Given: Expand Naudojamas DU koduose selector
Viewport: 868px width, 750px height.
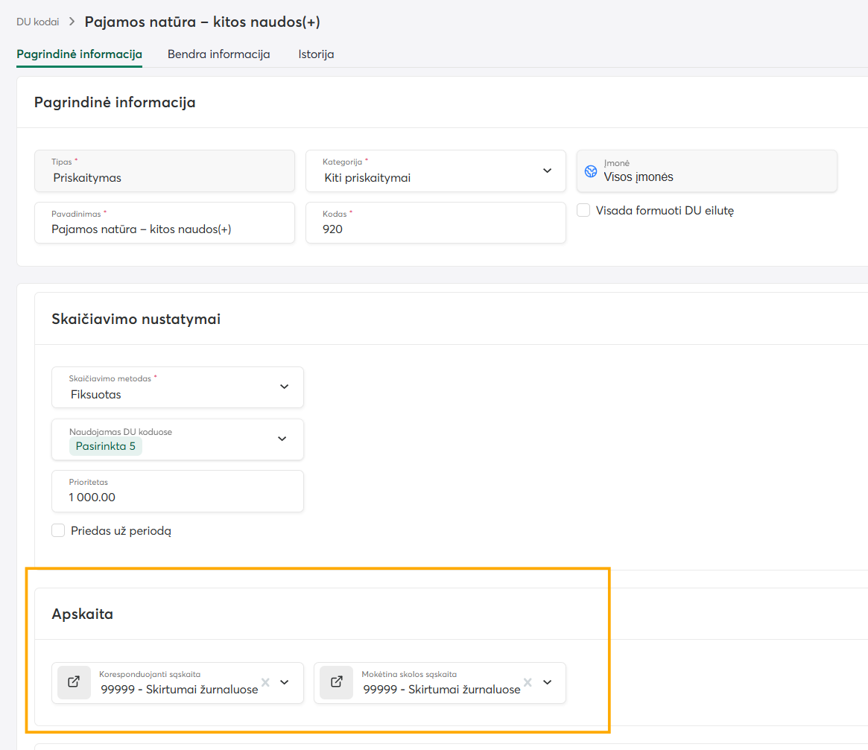Looking at the screenshot, I should pyautogui.click(x=282, y=439).
